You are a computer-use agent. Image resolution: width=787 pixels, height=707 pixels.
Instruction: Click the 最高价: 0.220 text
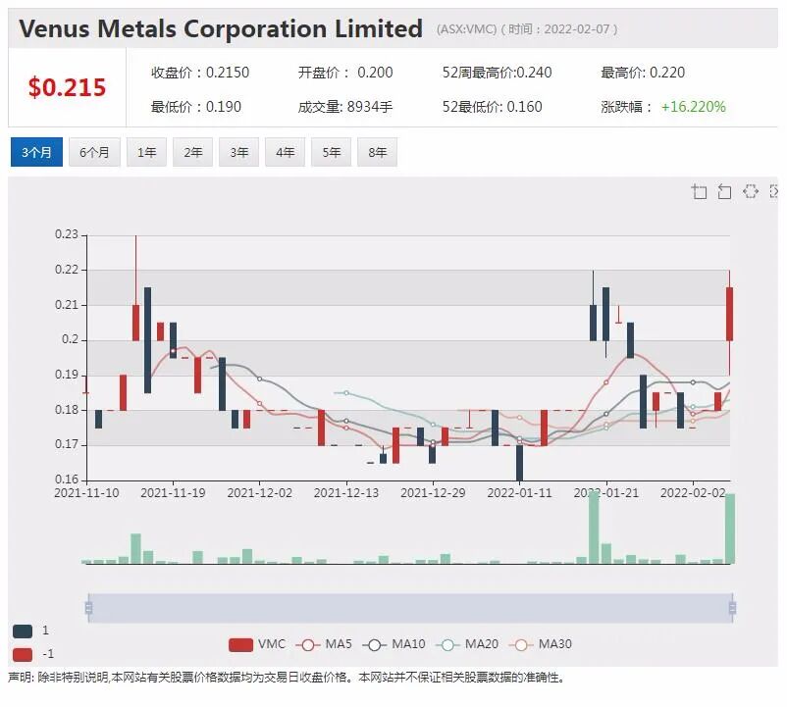coord(643,73)
